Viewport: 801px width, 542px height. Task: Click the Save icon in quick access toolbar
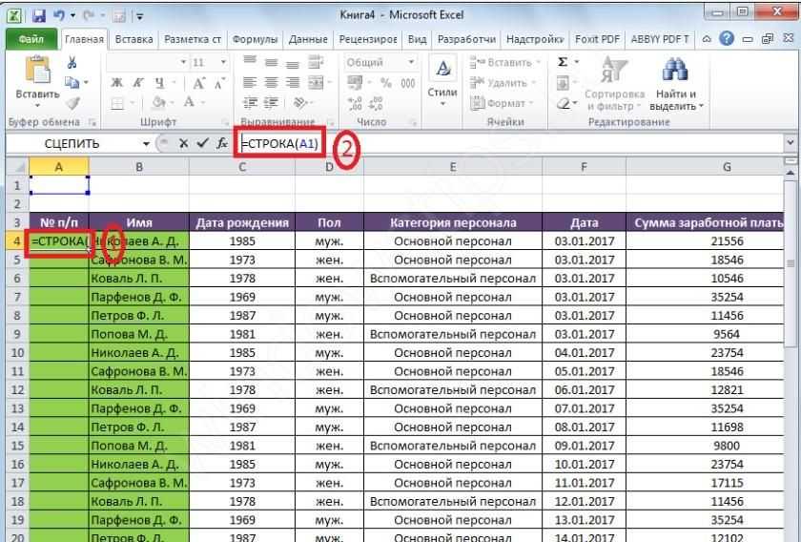pyautogui.click(x=39, y=16)
